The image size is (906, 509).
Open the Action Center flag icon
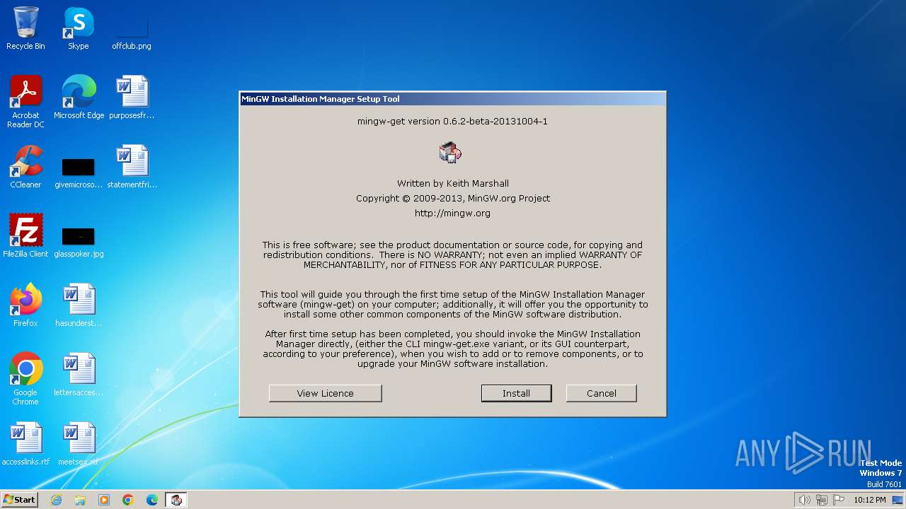(x=839, y=500)
